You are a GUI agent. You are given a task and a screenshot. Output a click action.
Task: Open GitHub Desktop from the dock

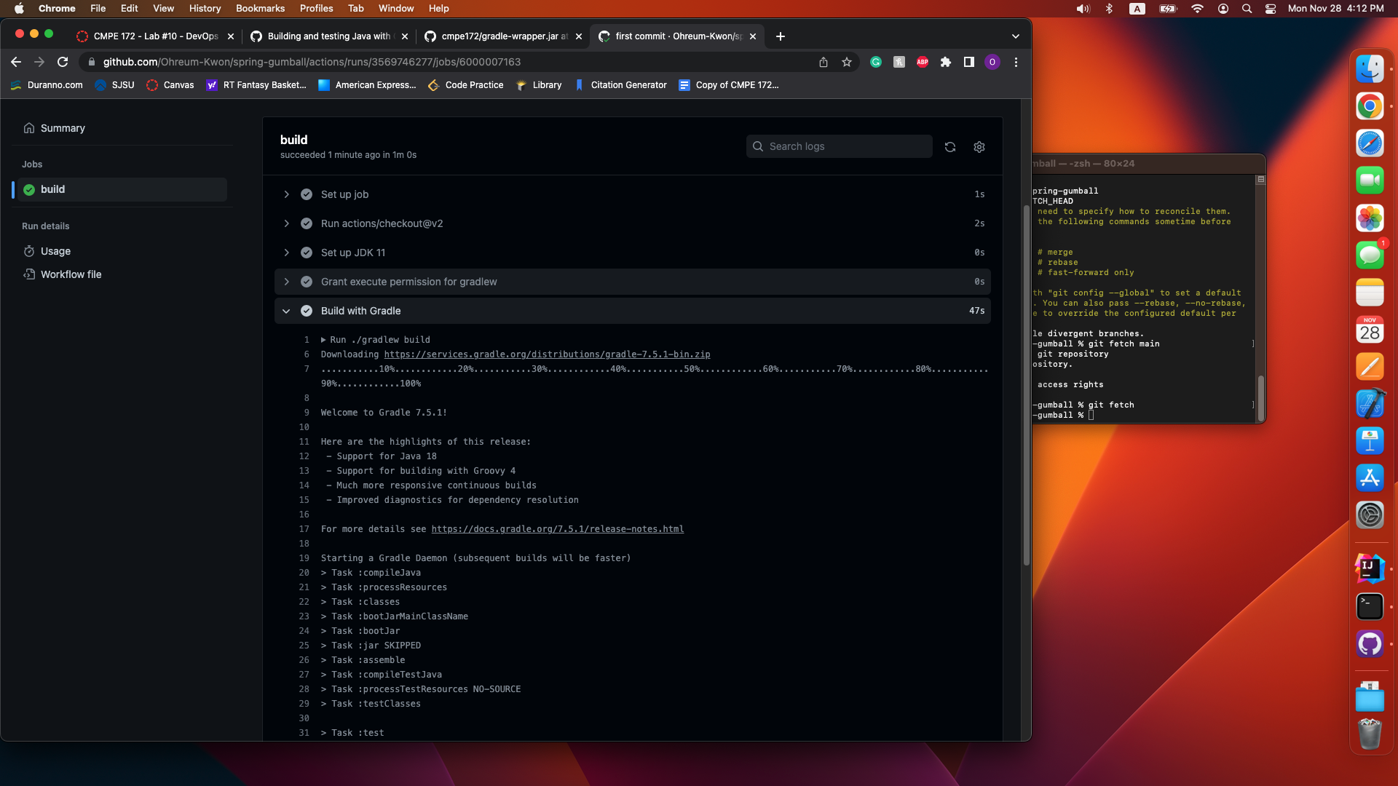[1370, 644]
